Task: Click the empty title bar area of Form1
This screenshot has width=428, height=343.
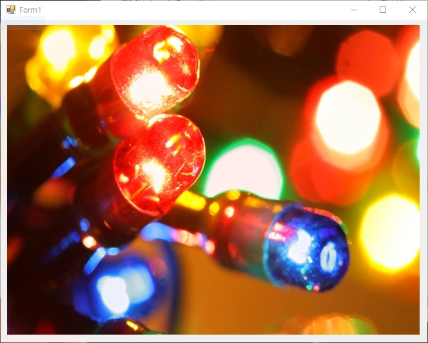Action: coord(193,10)
